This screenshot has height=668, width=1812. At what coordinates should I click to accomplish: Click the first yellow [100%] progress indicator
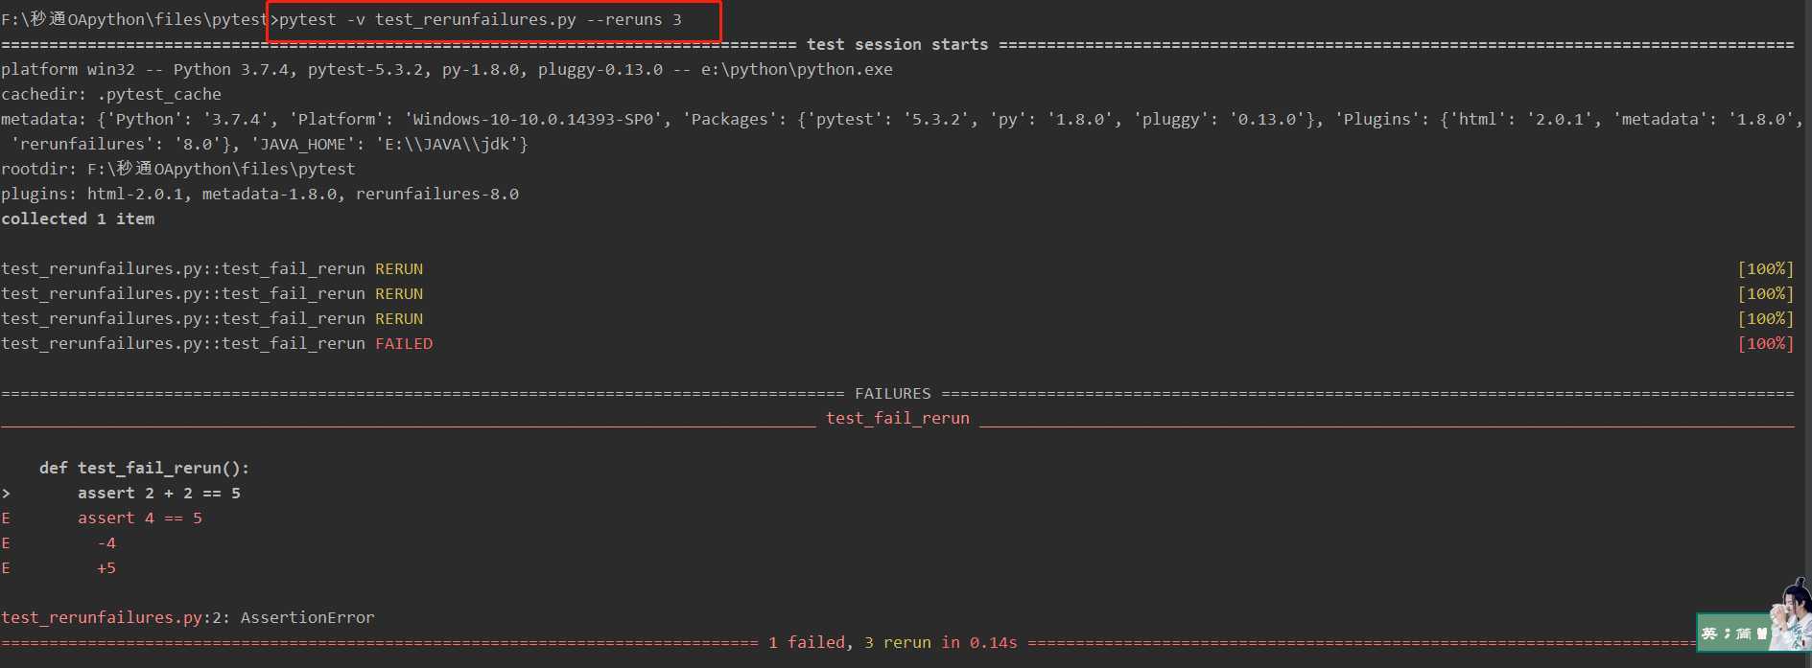pos(1765,268)
